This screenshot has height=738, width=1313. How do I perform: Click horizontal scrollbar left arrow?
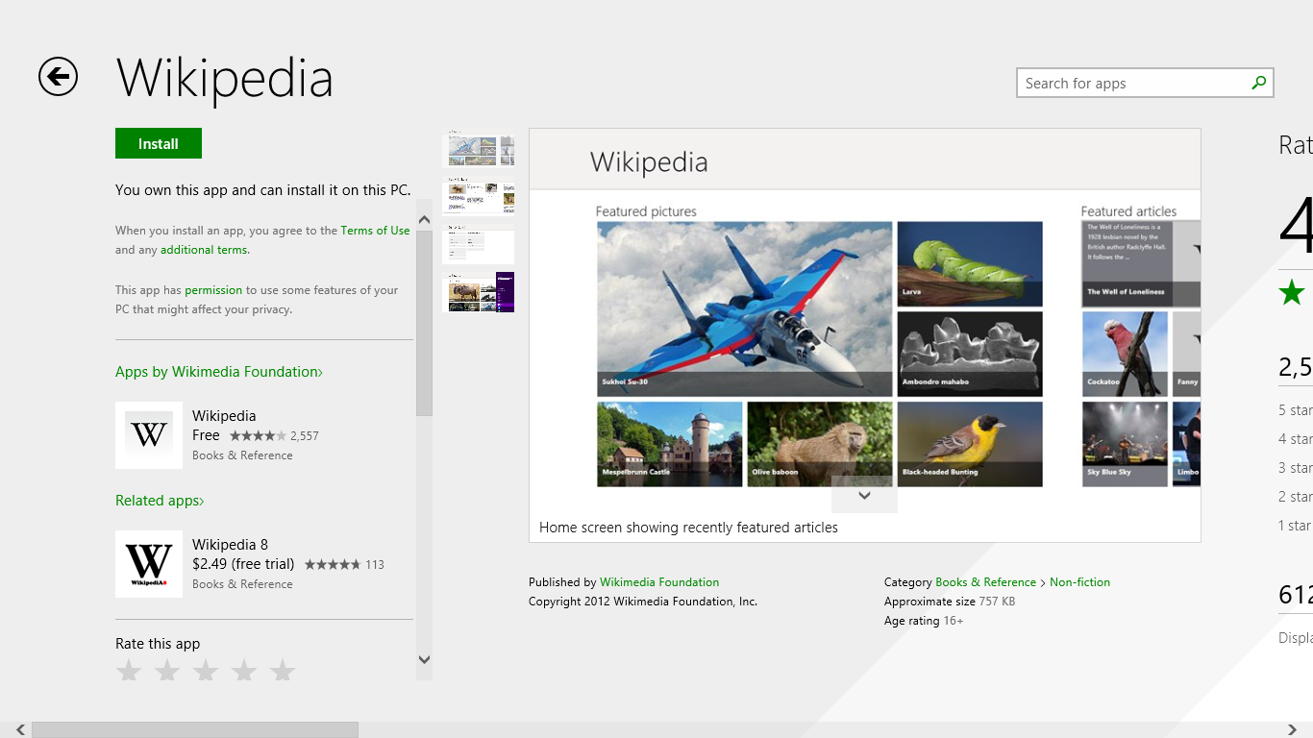pos(20,729)
